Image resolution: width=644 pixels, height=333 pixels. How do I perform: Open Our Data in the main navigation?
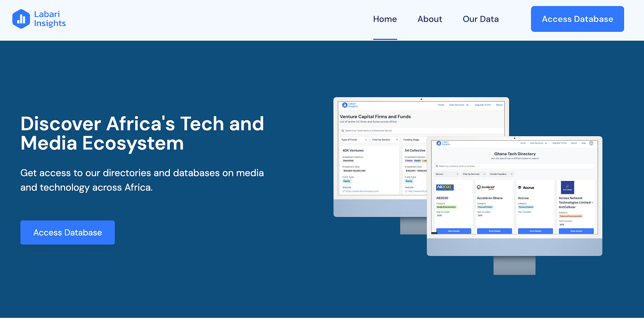pyautogui.click(x=481, y=19)
